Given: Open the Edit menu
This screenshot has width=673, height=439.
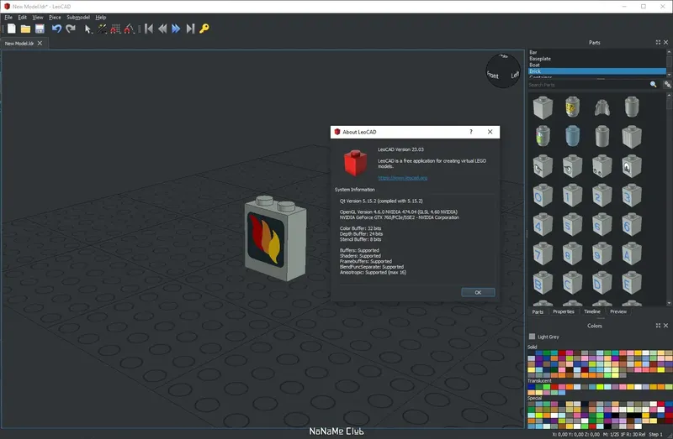Looking at the screenshot, I should click(23, 17).
